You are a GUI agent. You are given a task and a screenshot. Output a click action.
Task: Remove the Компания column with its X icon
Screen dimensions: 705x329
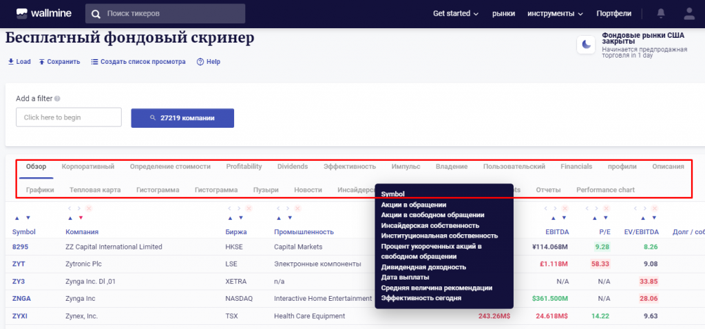[x=88, y=208]
